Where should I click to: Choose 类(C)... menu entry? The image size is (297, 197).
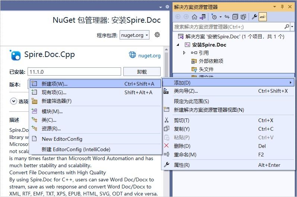95,120
